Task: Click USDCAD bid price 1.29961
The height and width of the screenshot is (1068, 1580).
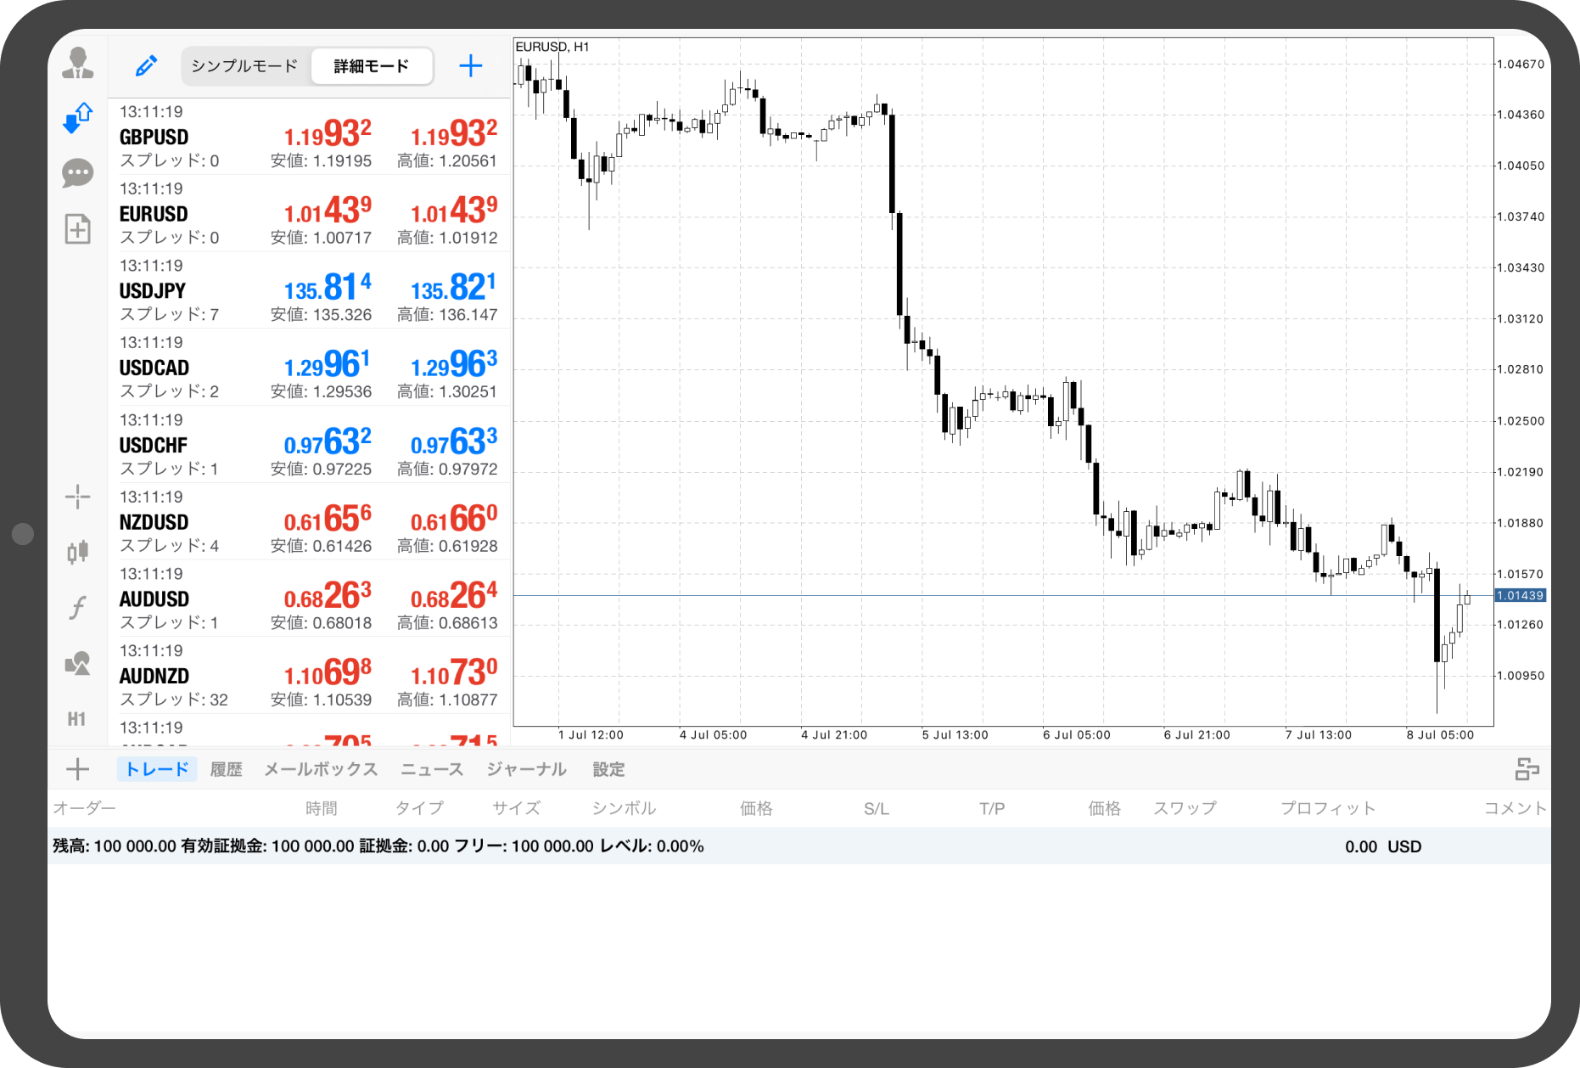Action: [328, 364]
